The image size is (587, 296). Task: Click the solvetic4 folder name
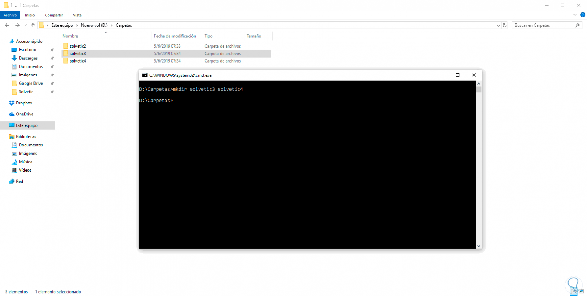tap(78, 61)
